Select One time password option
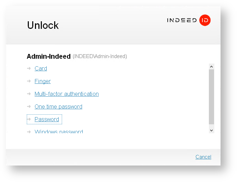The height and width of the screenshot is (182, 237). (58, 106)
